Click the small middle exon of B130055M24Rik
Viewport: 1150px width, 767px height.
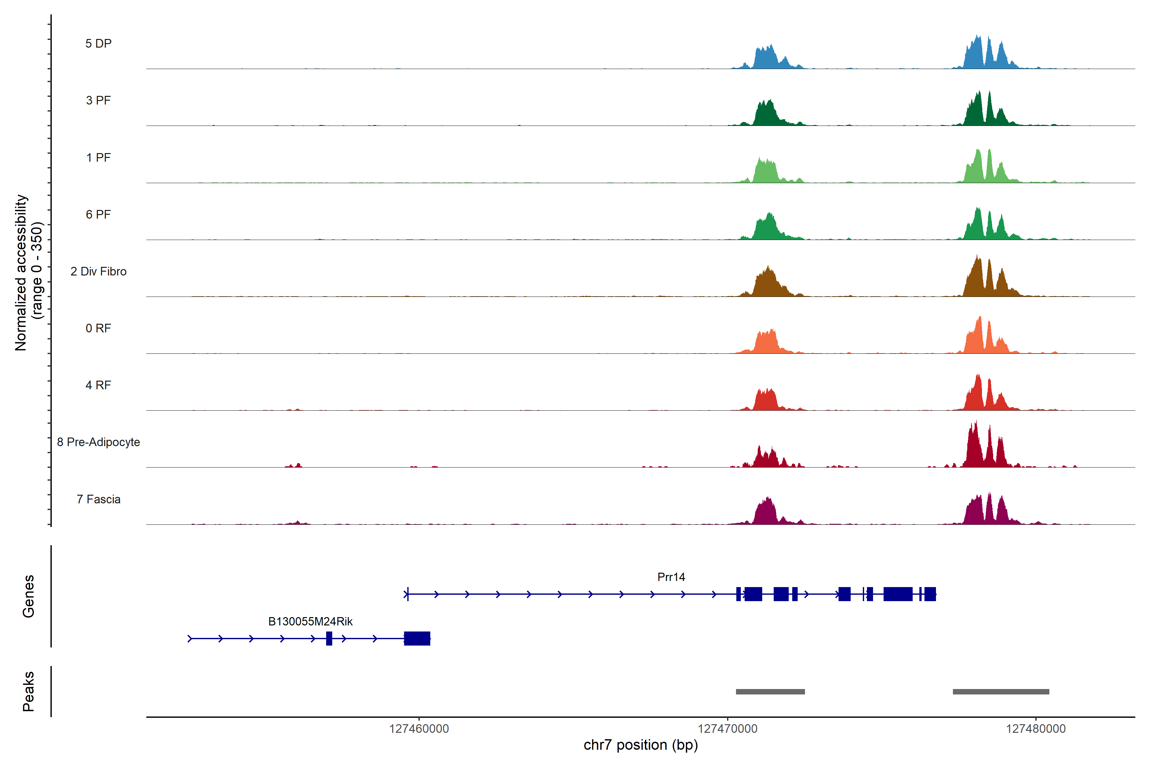[329, 638]
